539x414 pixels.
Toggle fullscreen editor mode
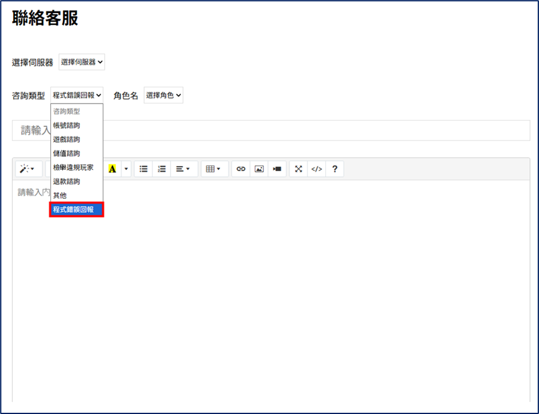(x=299, y=169)
